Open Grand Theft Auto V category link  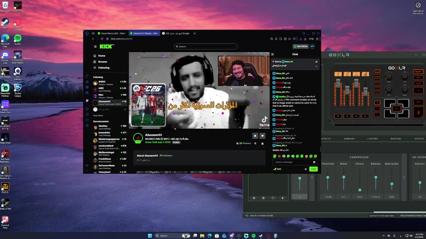coord(158,142)
